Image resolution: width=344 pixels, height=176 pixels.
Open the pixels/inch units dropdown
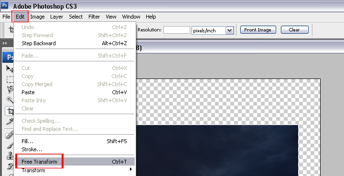click(x=229, y=30)
